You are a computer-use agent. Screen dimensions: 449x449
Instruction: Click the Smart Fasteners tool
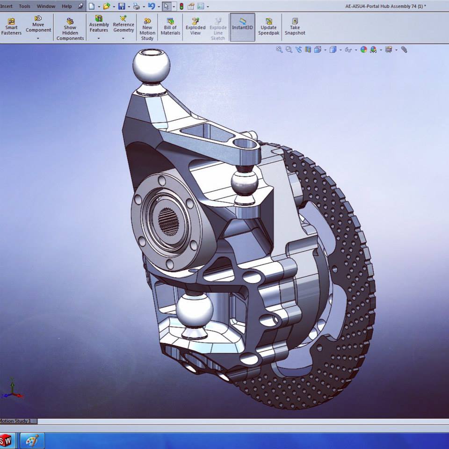click(11, 27)
